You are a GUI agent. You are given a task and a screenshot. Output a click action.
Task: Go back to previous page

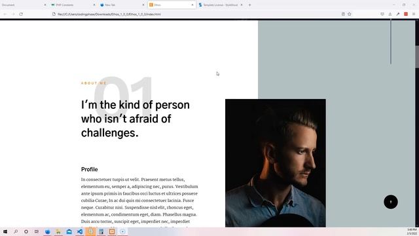coord(5,14)
